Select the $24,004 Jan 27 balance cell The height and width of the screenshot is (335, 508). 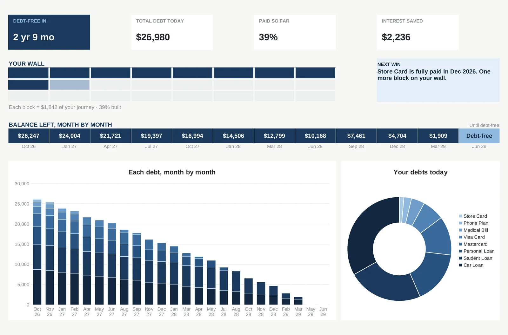[x=70, y=136]
